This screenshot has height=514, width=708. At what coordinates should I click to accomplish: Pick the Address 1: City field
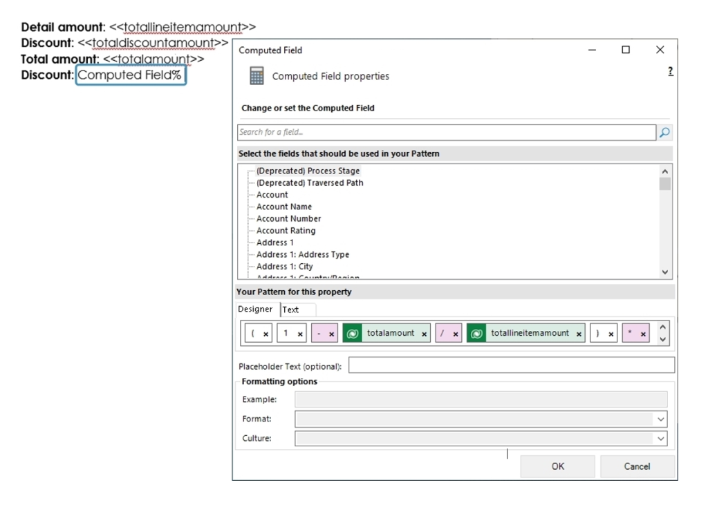pos(284,267)
